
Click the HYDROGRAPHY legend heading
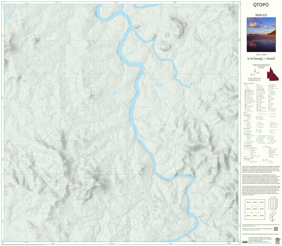tap(247, 134)
